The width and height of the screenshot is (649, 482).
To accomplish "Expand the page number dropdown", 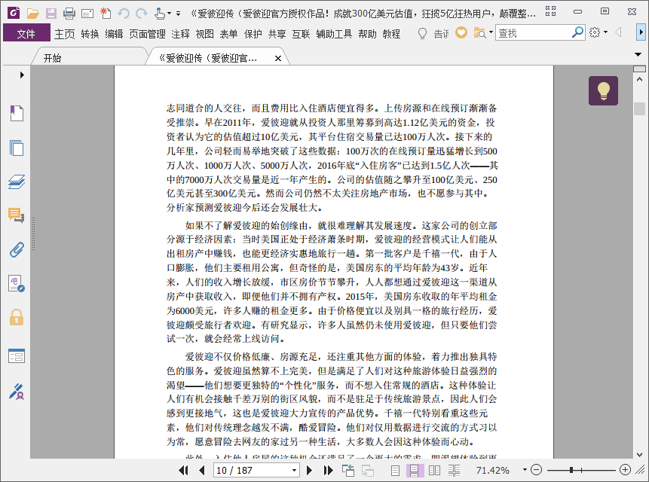I will (294, 471).
